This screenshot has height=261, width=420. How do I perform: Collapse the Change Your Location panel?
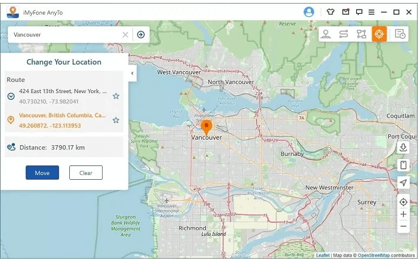click(132, 73)
